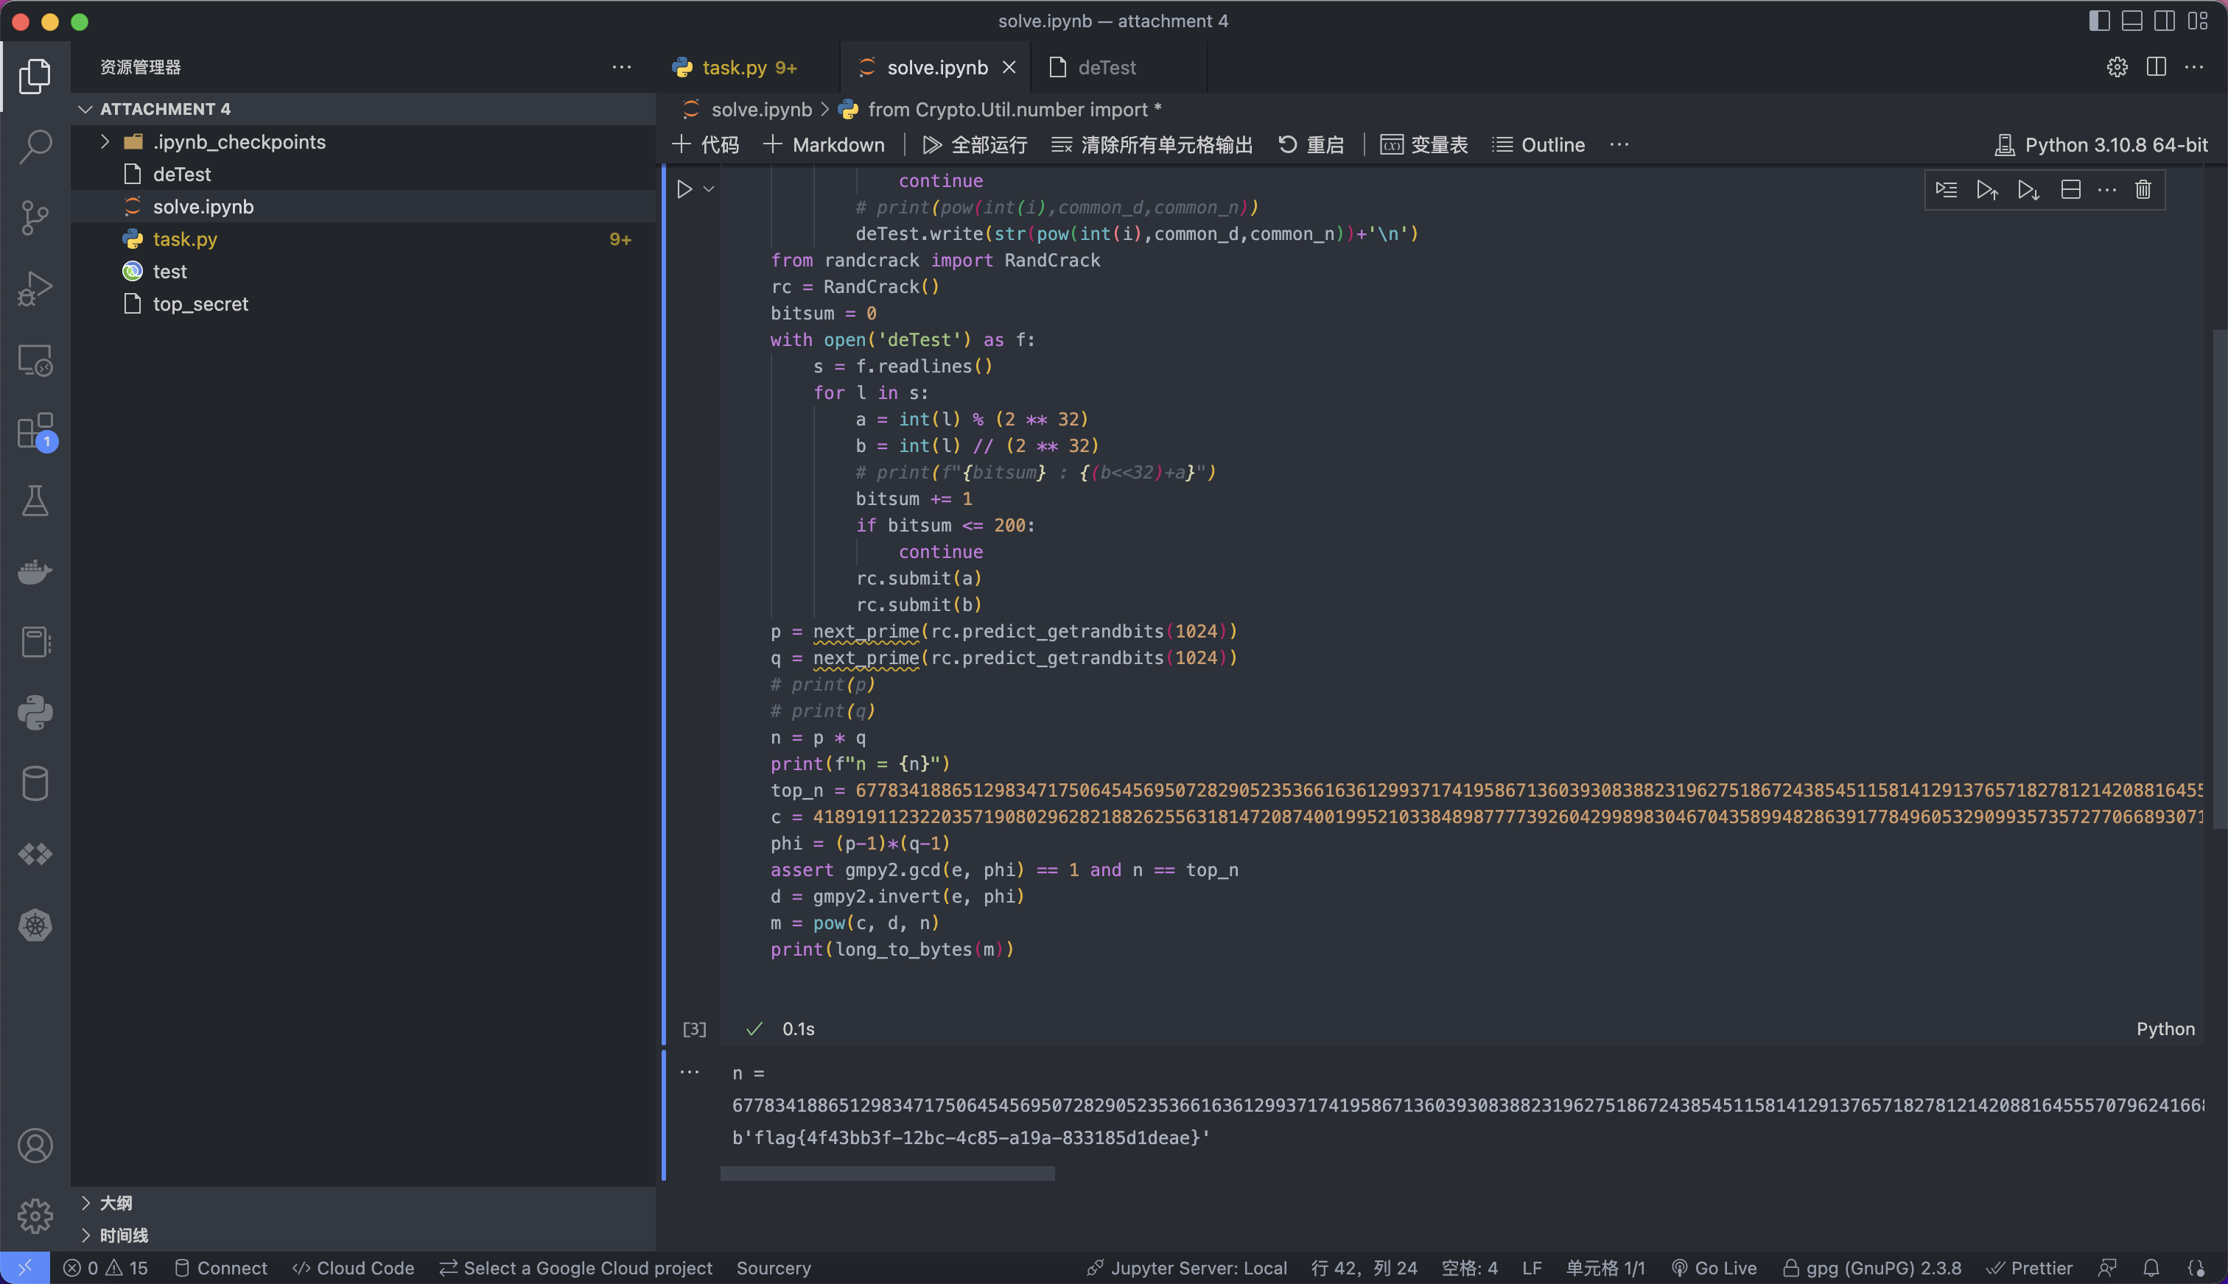Toggle the bottom panel visibility
This screenshot has height=1284, width=2228.
2131,21
